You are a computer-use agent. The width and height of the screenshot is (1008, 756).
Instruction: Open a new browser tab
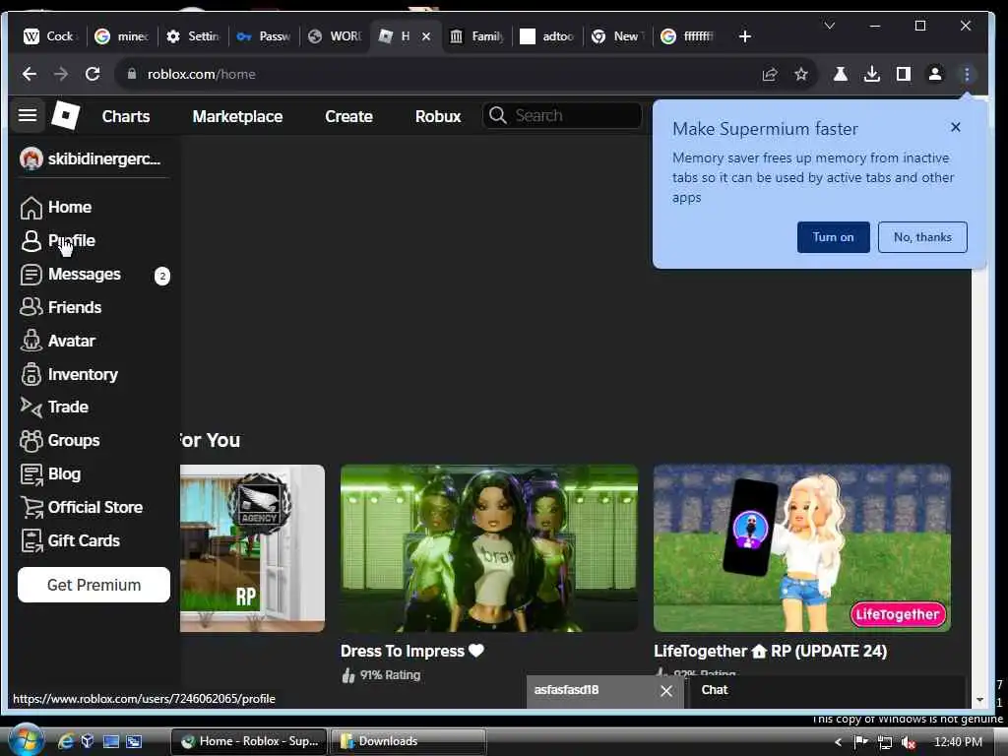744,36
